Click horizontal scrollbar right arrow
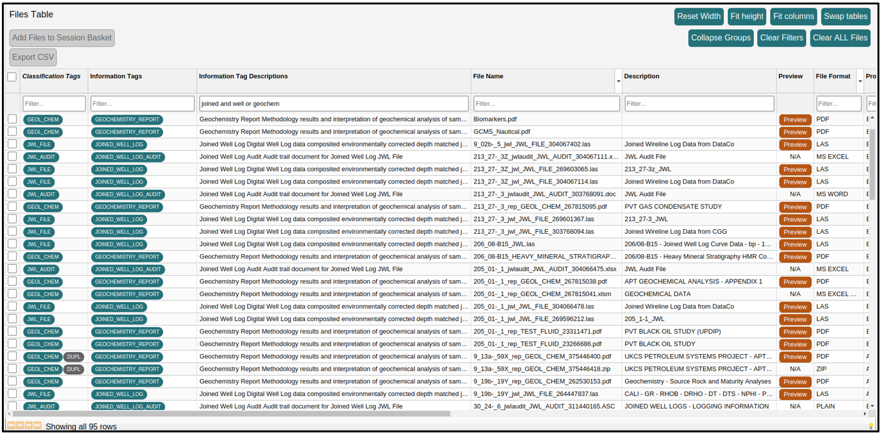This screenshot has height=433, width=880. pyautogui.click(x=865, y=414)
